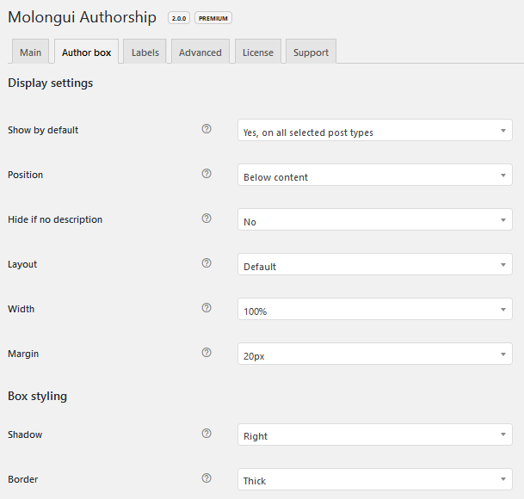Click the Layout help icon
524x499 pixels.
click(x=207, y=263)
